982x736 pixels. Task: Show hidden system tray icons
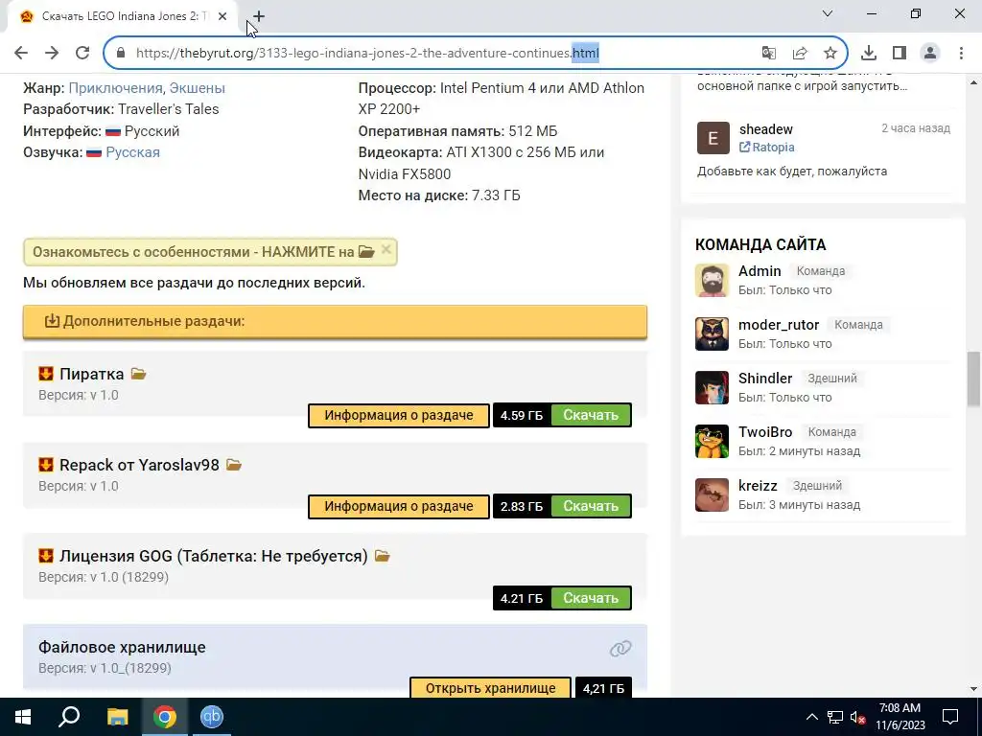811,717
